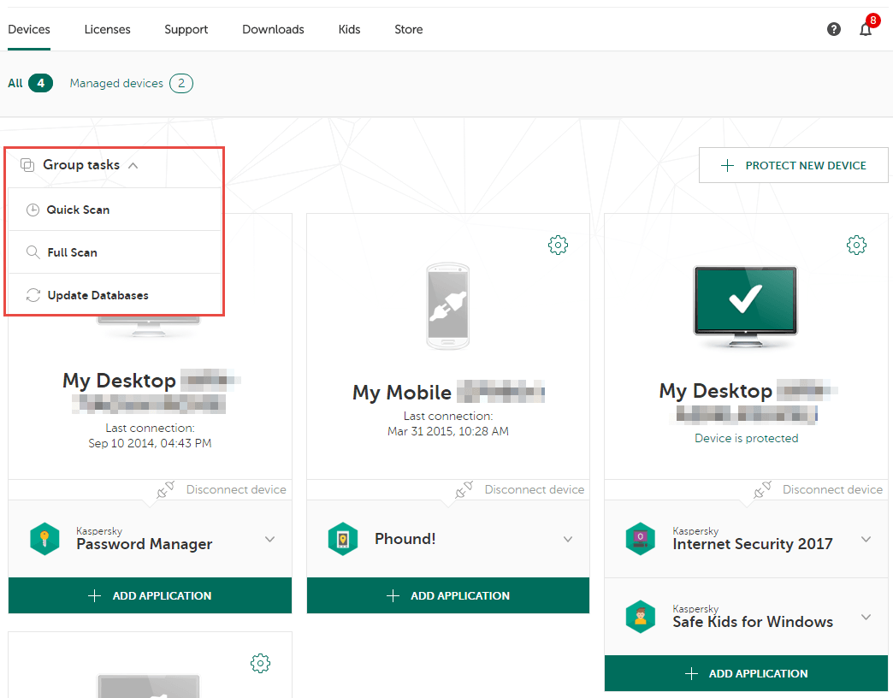Open settings gear on My Mobile card
893x698 pixels.
point(558,245)
